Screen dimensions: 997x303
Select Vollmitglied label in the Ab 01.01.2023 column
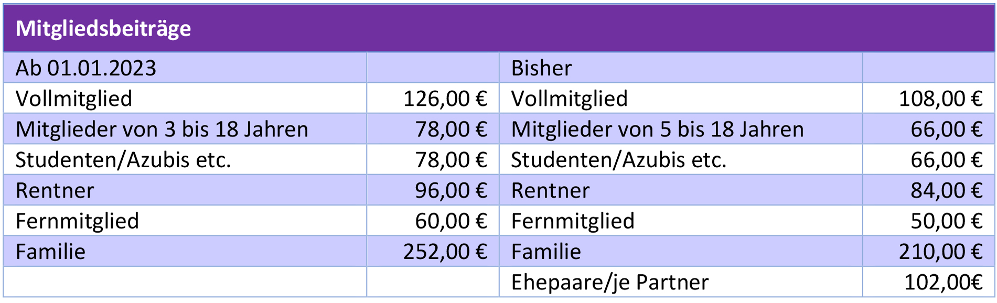[x=74, y=99]
